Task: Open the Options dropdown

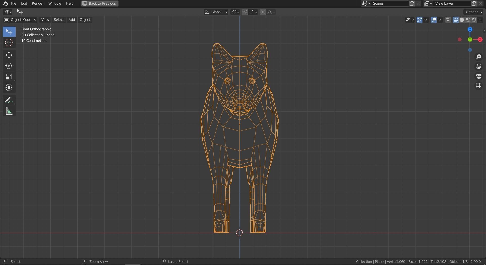Action: [474, 12]
